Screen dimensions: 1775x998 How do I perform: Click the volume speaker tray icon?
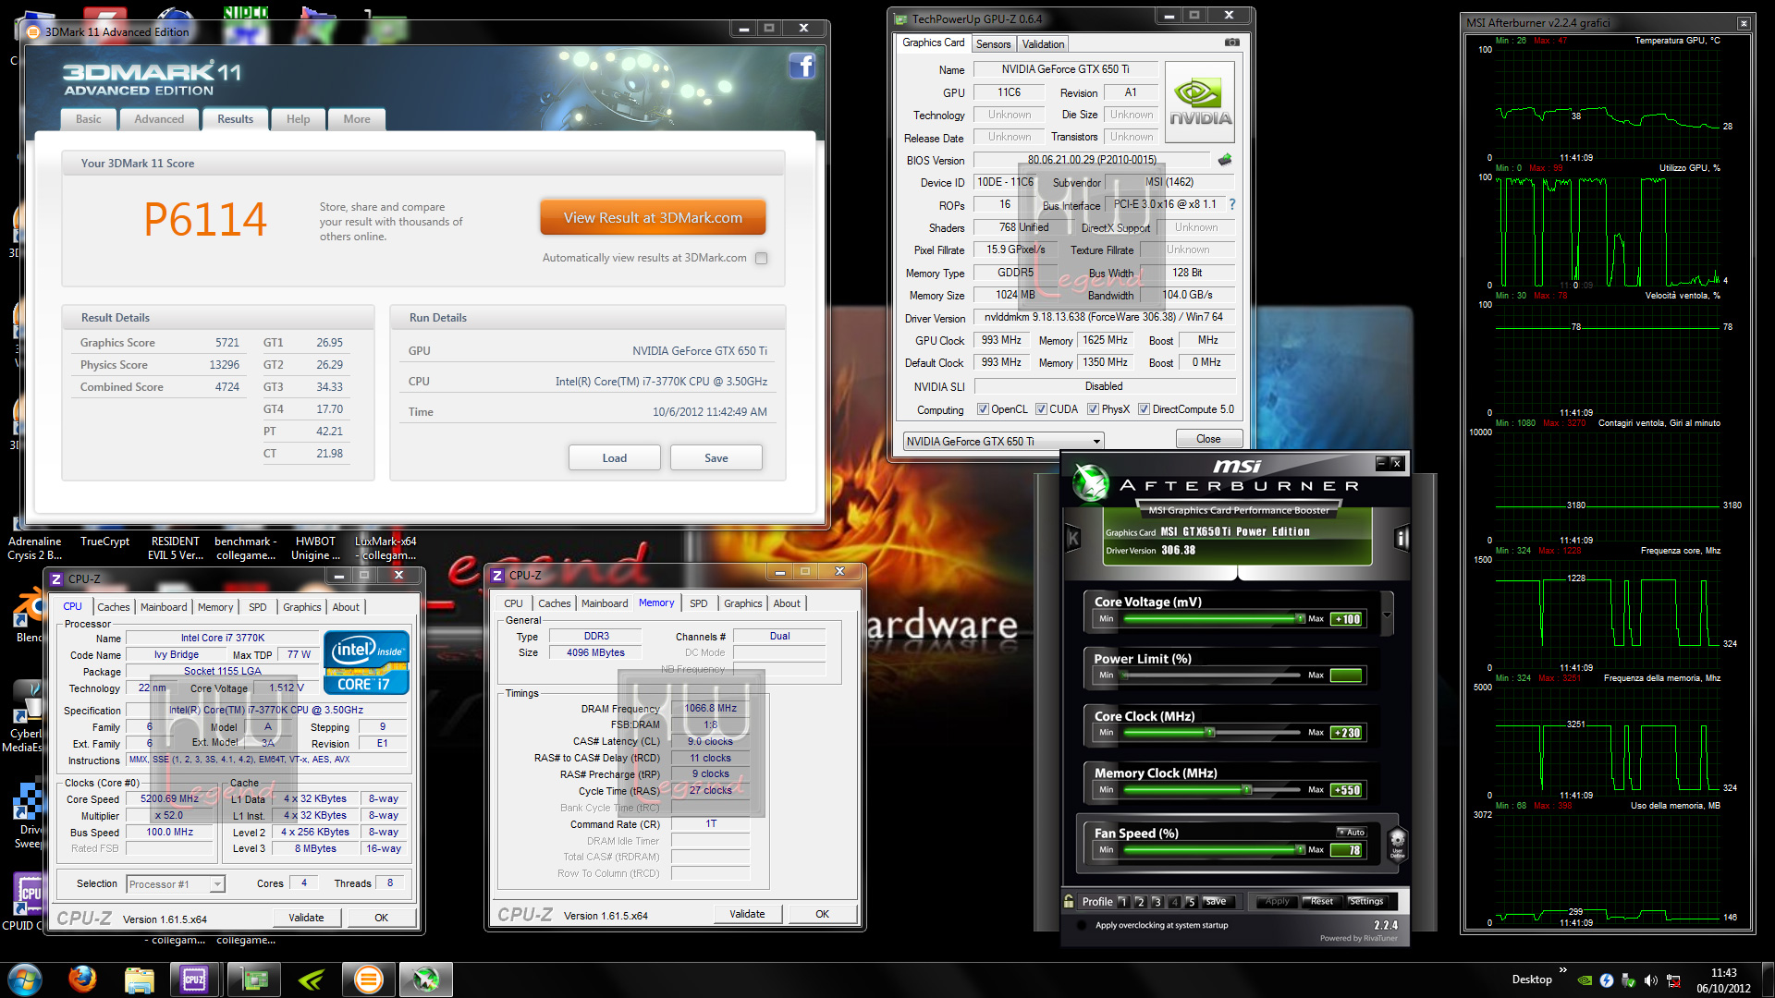[1651, 980]
